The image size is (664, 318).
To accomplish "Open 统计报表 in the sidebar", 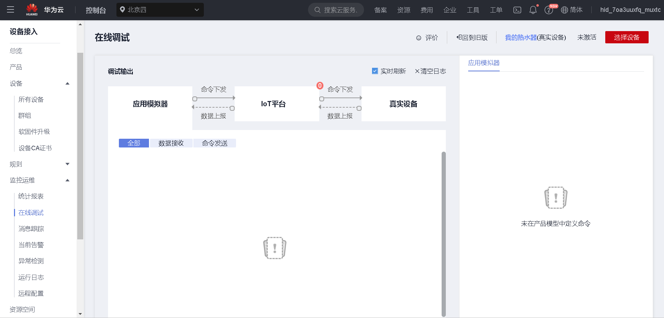I will [x=31, y=196].
